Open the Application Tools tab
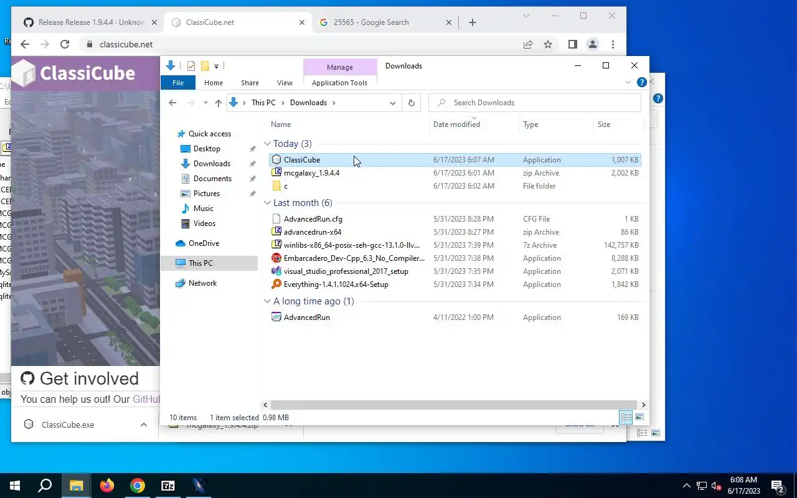This screenshot has height=498, width=797. pos(339,83)
